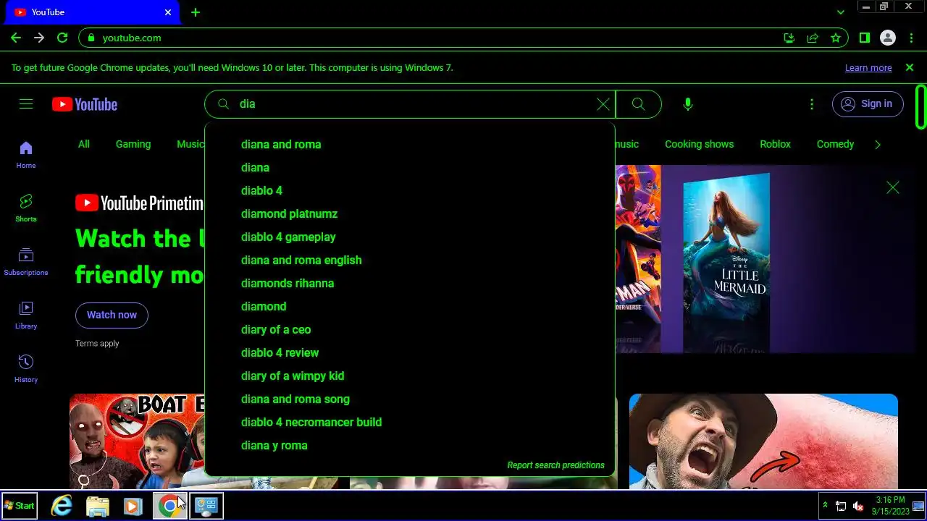Click Terms apply text
927x521 pixels.
point(97,344)
